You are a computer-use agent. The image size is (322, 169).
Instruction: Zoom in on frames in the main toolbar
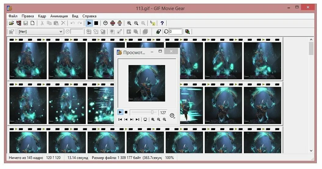click(x=129, y=23)
